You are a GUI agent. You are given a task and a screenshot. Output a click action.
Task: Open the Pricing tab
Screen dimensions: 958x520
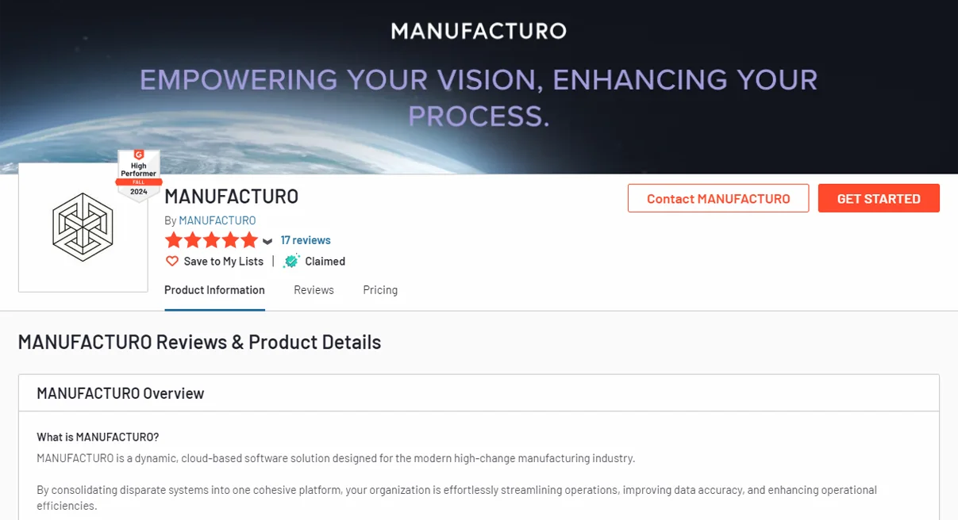380,290
